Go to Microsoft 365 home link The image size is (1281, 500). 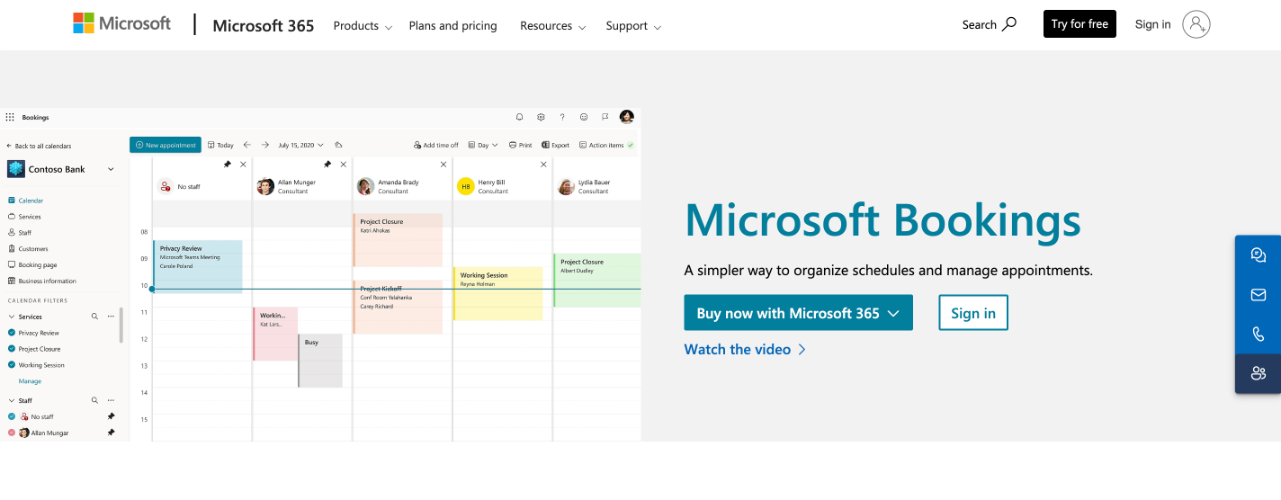[x=264, y=26]
